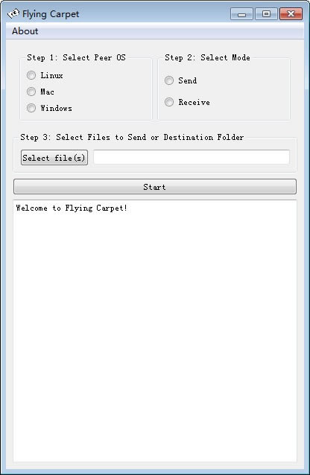The image size is (310, 475).
Task: Maximize the Flying Carpet window
Action: pyautogui.click(x=266, y=14)
